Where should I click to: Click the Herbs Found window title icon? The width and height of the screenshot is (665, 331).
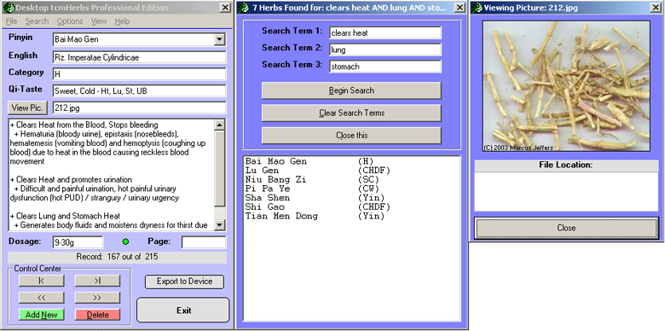[243, 8]
